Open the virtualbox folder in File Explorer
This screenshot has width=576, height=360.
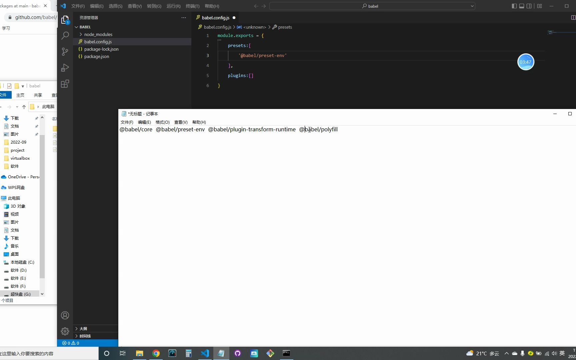[x=20, y=158]
